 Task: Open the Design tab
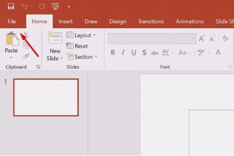click(118, 22)
